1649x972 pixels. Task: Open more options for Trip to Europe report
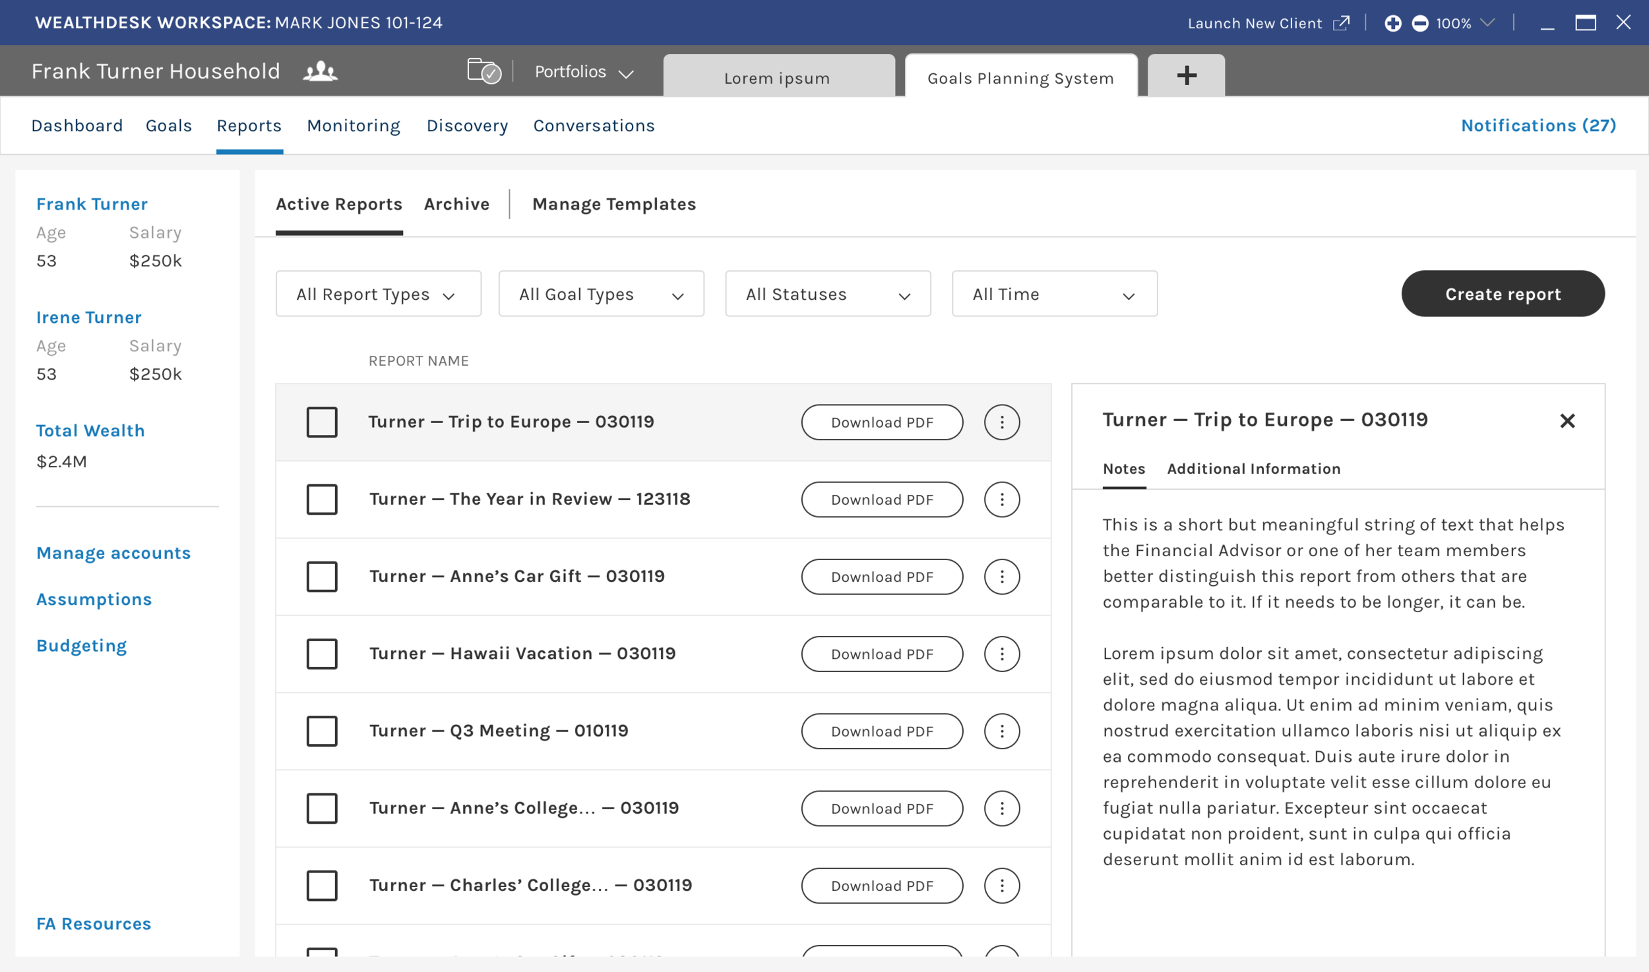pyautogui.click(x=1001, y=422)
